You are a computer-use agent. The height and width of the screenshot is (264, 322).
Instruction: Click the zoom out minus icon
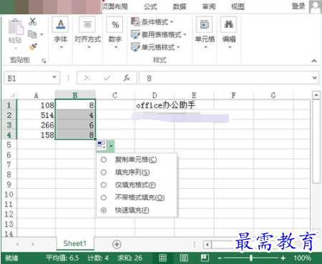click(220, 258)
